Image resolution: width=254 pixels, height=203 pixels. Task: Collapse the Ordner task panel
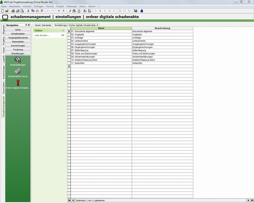click(63, 30)
